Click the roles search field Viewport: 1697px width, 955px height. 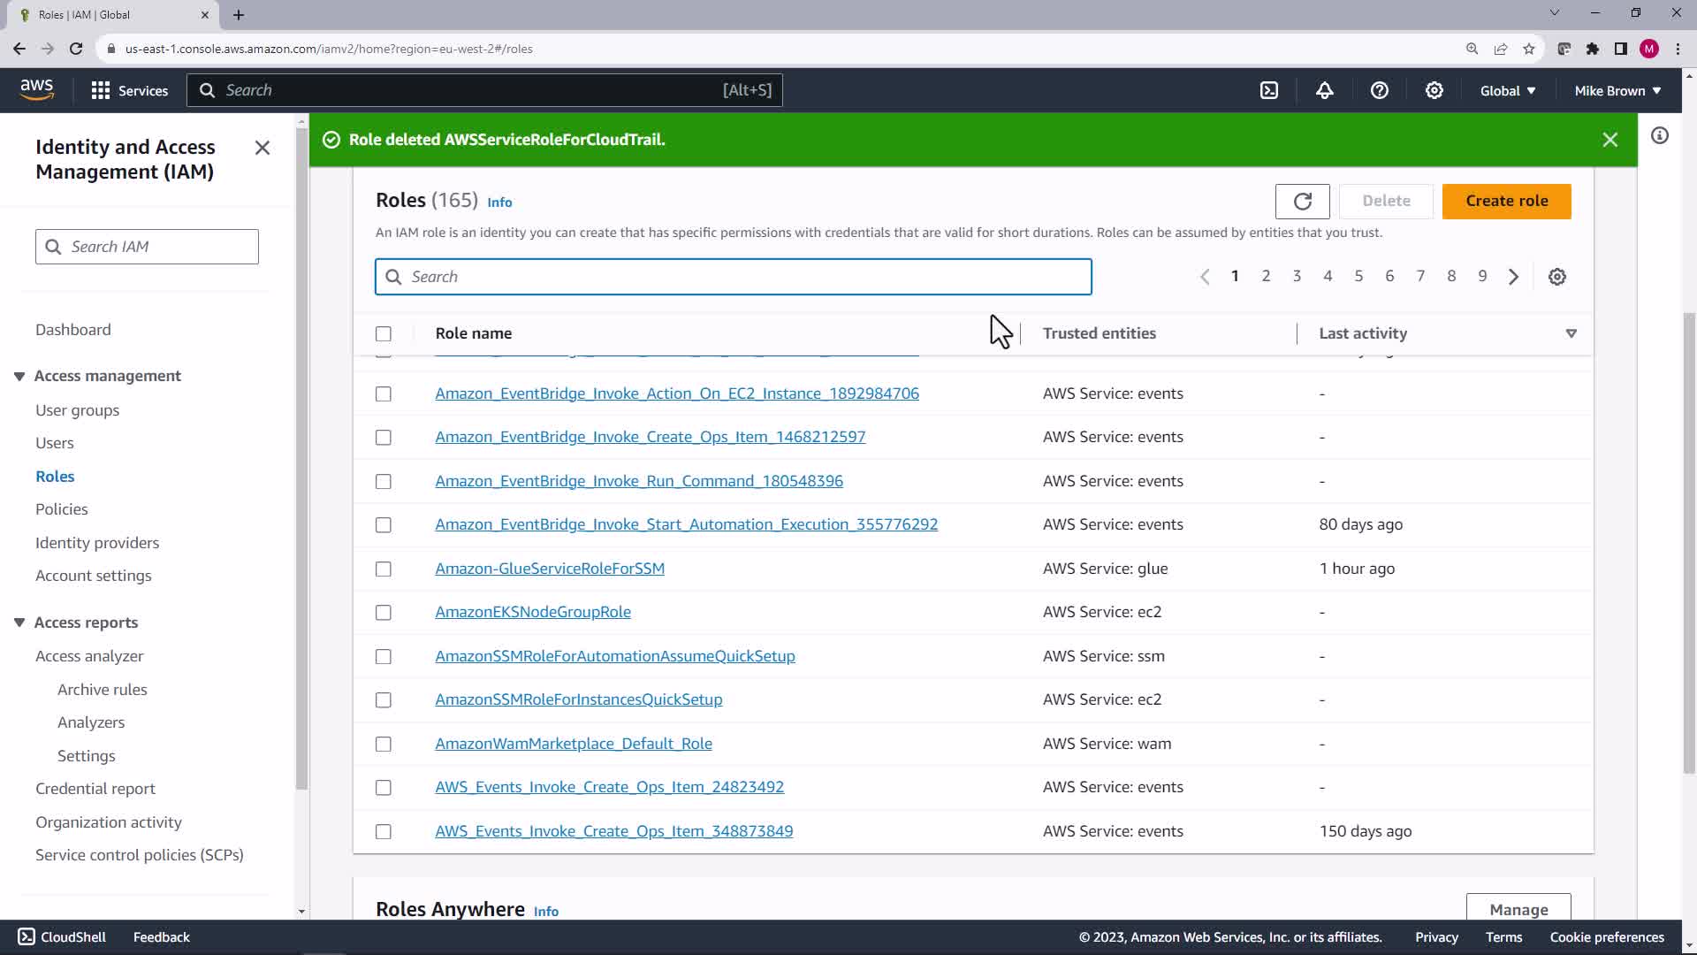[734, 277]
